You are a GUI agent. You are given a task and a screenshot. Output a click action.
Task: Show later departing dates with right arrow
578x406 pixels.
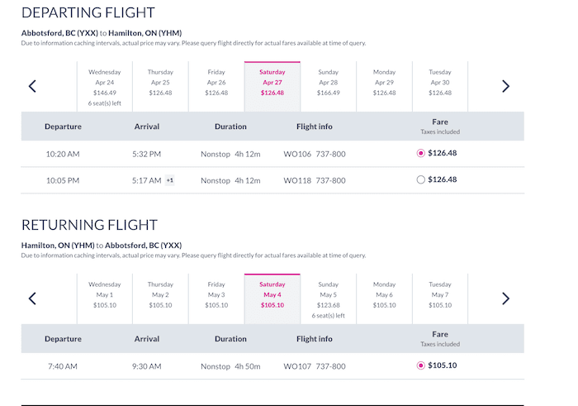click(x=505, y=86)
